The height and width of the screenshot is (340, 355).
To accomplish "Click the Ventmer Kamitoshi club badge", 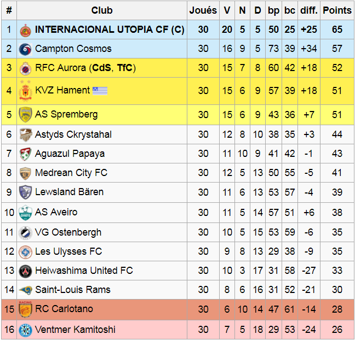I will (x=25, y=330).
